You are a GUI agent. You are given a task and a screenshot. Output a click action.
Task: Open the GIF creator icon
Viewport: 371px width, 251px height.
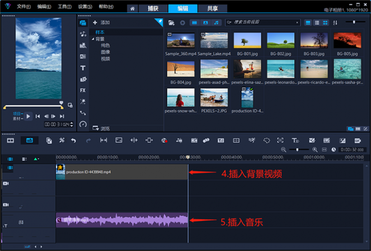coord(357,140)
